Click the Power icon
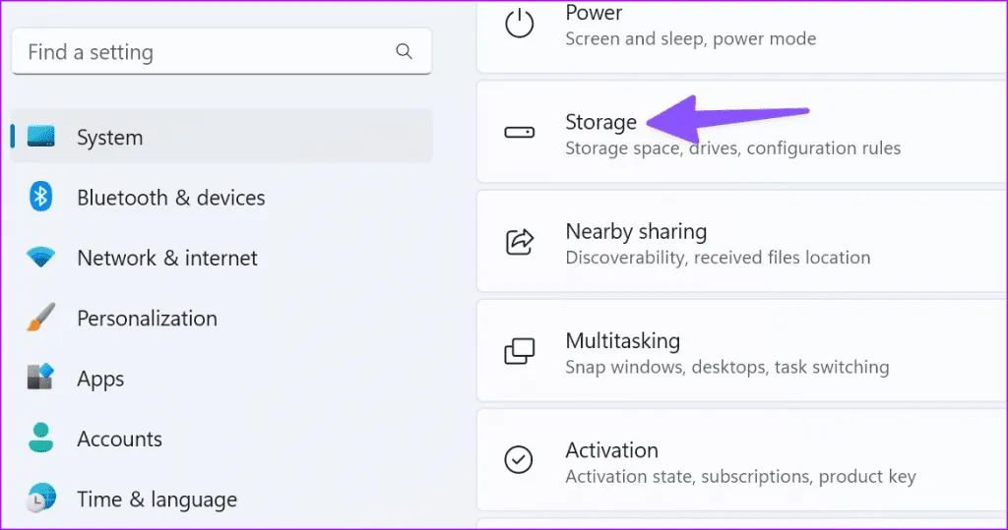Viewport: 1008px width, 530px height. click(x=519, y=24)
